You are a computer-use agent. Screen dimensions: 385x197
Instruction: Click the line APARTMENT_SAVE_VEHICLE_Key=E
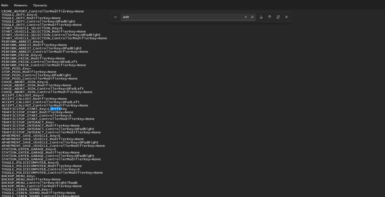point(31,136)
